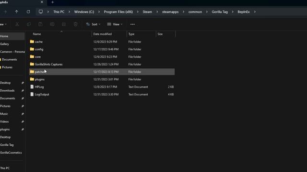The image size is (307, 172).
Task: Select the patchers folder row
Action: pyautogui.click(x=102, y=72)
